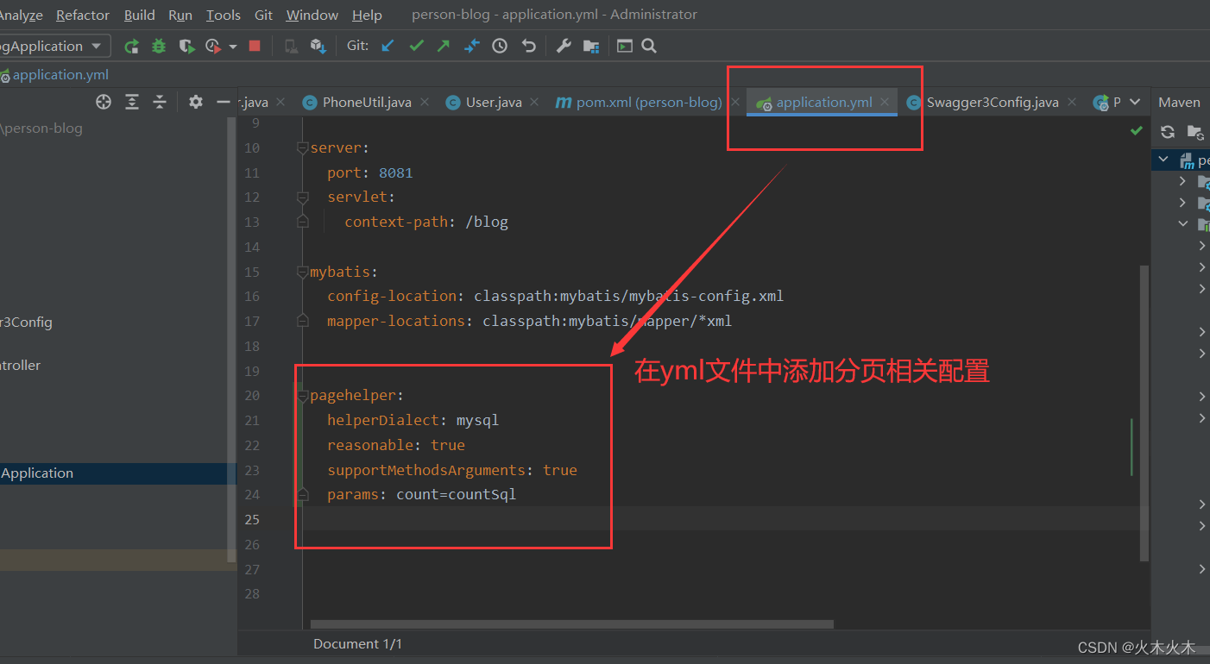Screen dimensions: 1210x664
Task: Collapse all nodes in the project panel
Action: click(160, 102)
